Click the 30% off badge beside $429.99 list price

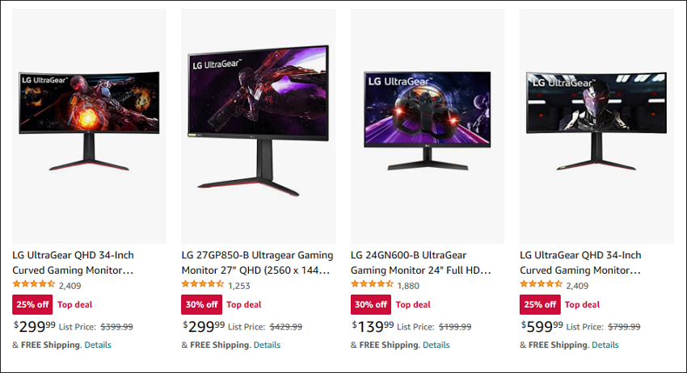(201, 304)
